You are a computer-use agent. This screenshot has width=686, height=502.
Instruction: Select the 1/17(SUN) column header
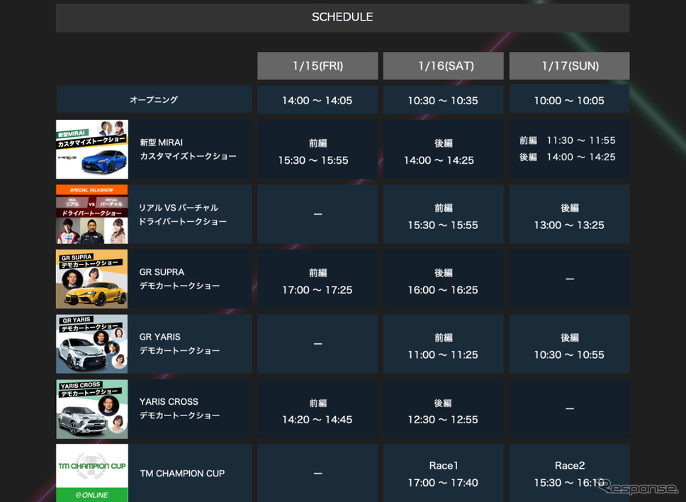(x=569, y=66)
